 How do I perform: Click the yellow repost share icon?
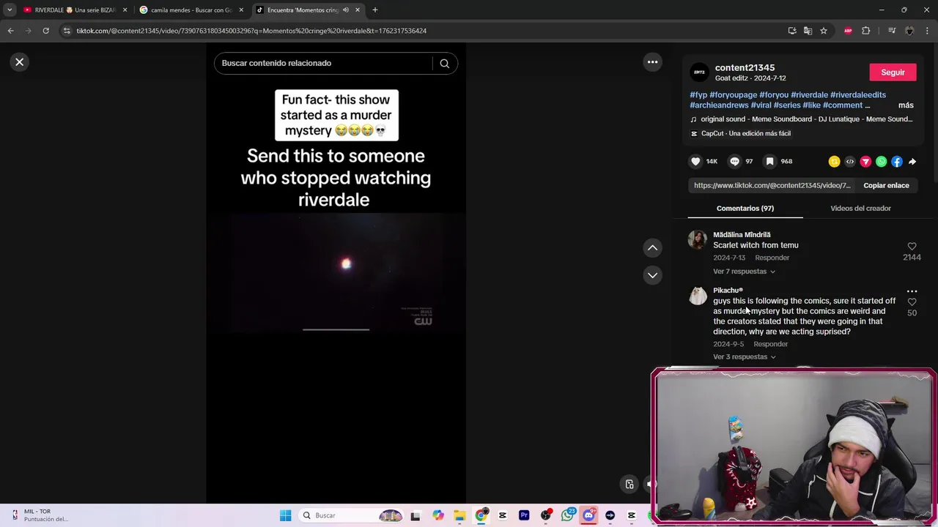(834, 162)
